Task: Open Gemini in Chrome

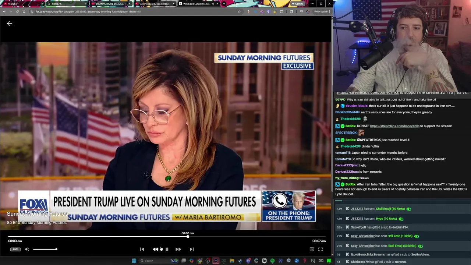Action: pos(297,4)
